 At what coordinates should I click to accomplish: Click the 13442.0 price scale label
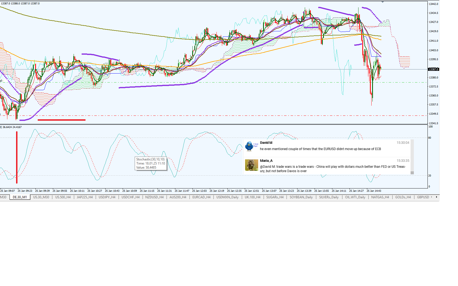pyautogui.click(x=433, y=4)
